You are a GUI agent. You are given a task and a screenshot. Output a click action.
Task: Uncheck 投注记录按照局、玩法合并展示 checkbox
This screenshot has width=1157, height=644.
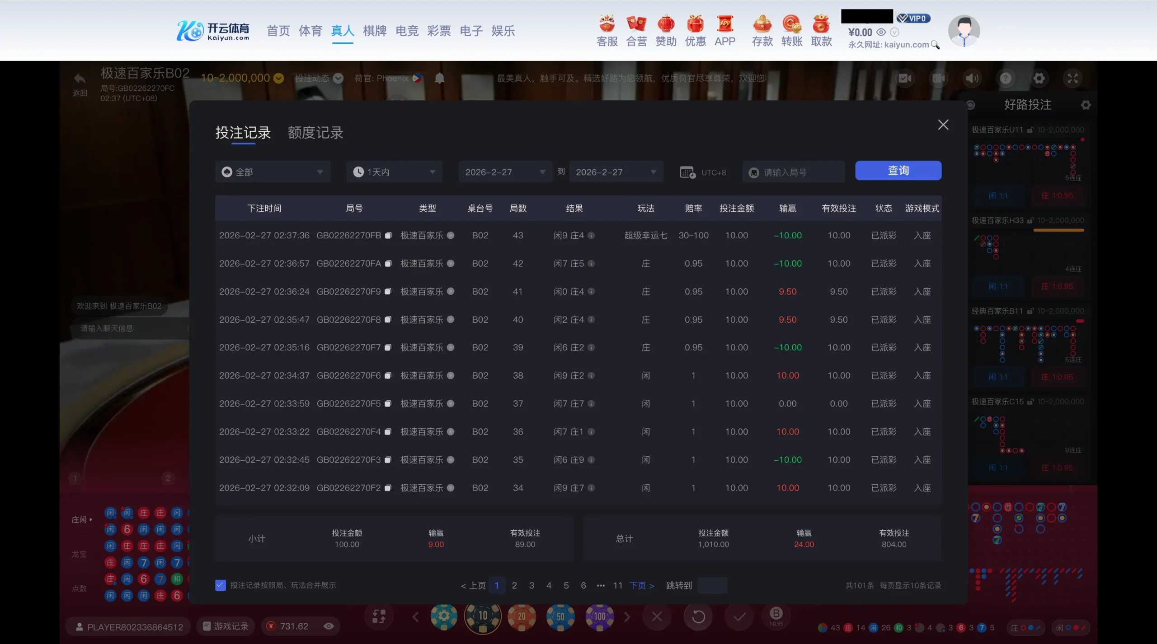(x=221, y=585)
